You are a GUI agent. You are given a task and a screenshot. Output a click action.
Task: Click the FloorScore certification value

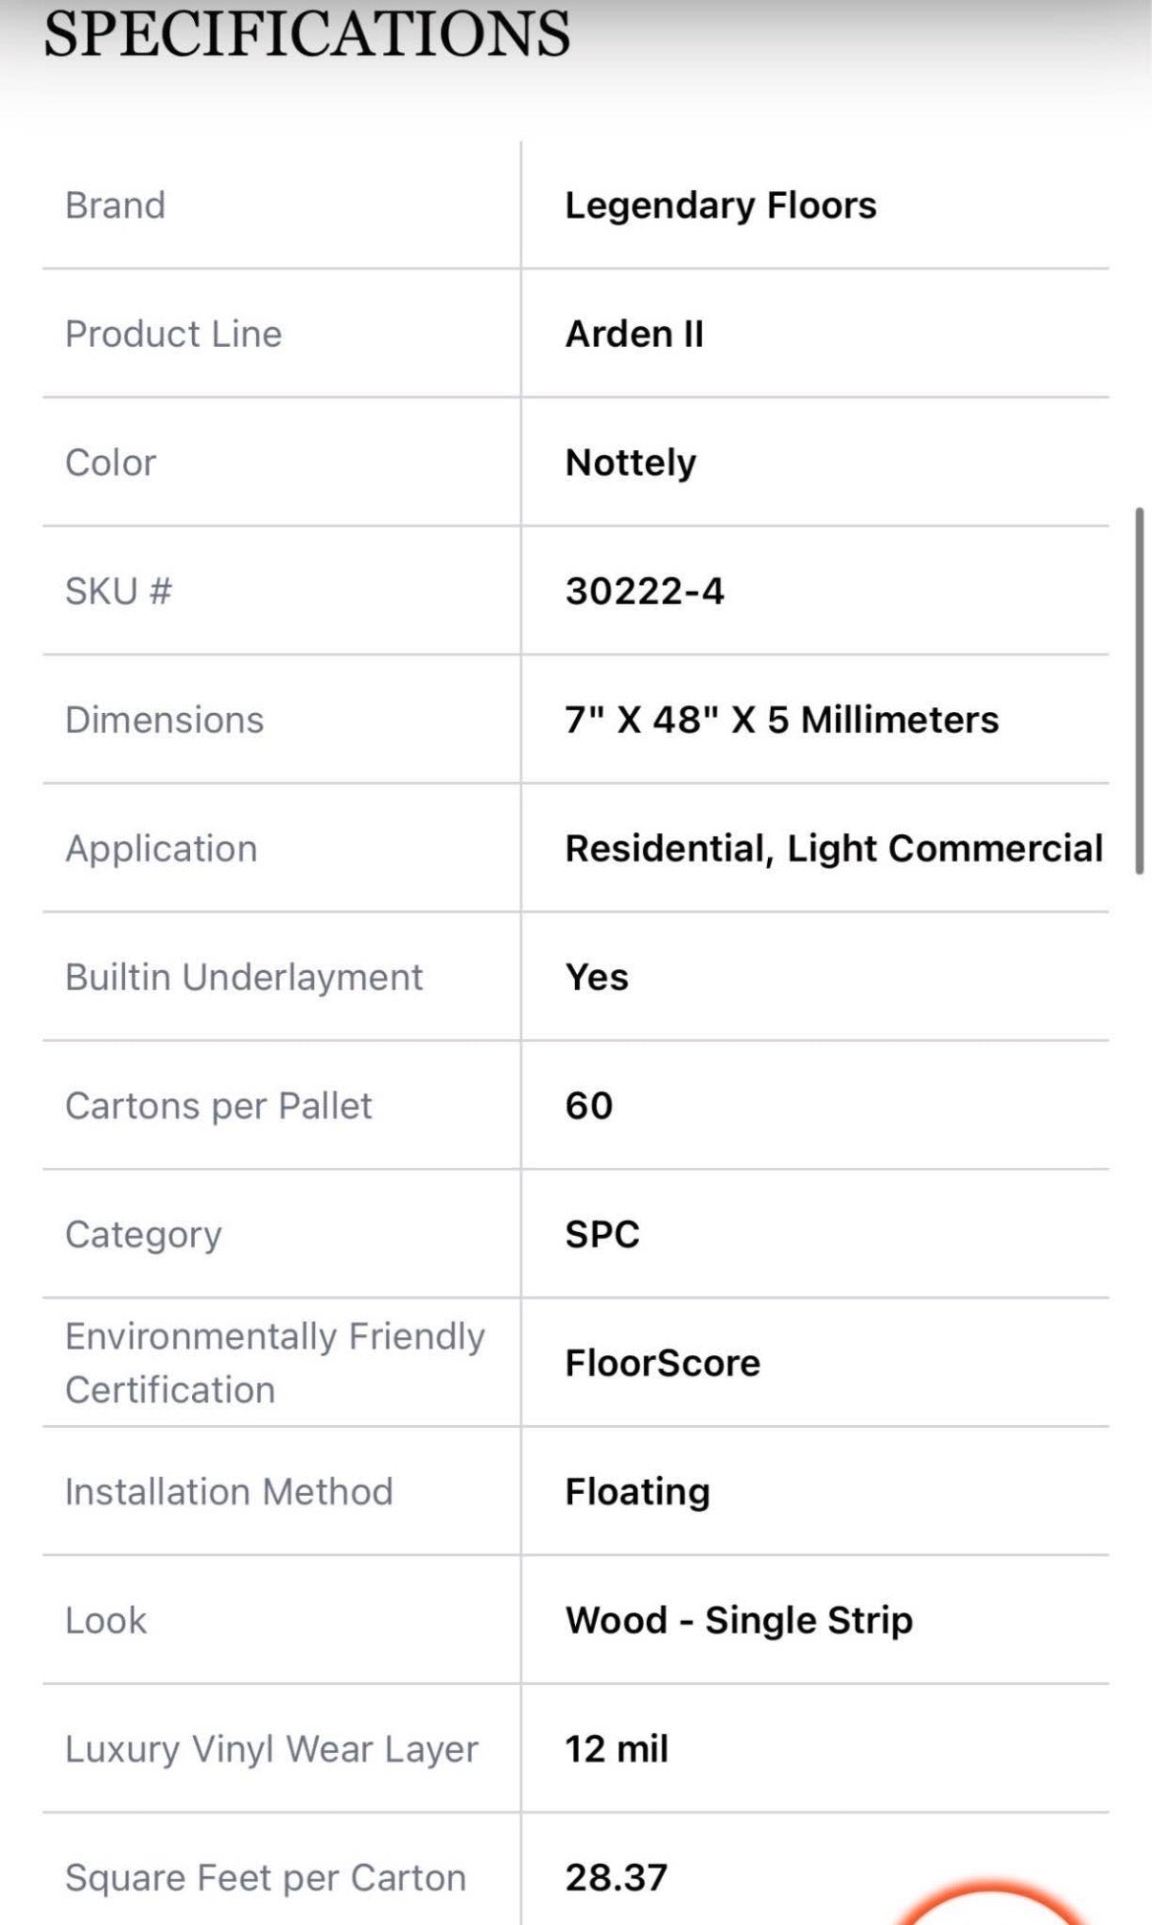click(662, 1363)
